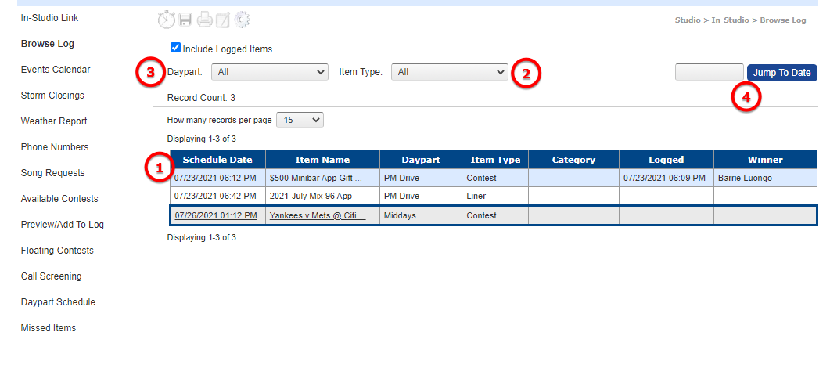
Task: Open the 07/26/2021 01:12 PM schedule entry
Action: (216, 215)
